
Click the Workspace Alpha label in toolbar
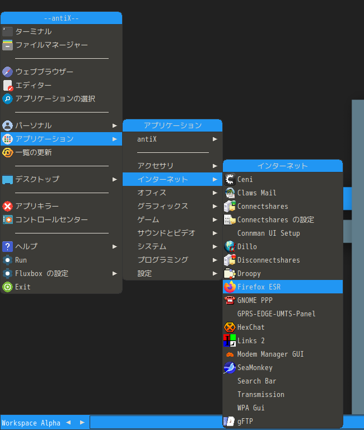tap(31, 423)
